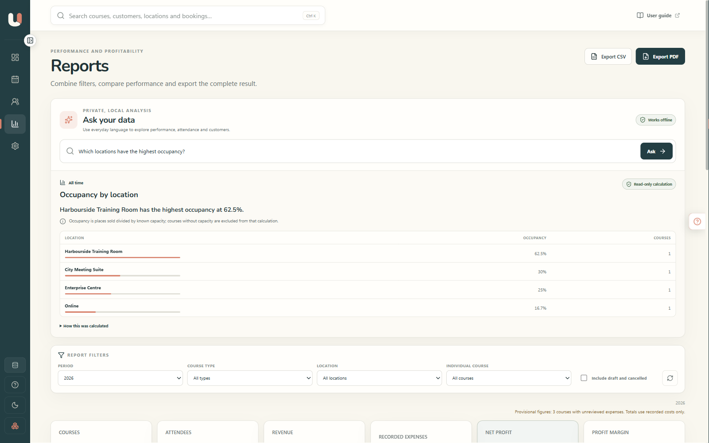Open the database icon in sidebar

pos(15,365)
